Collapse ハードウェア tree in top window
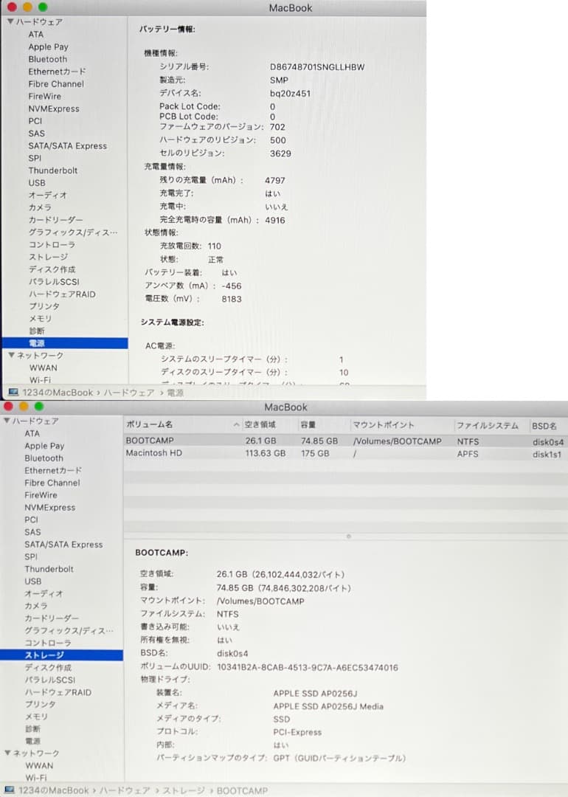The height and width of the screenshot is (797, 568). [10, 22]
